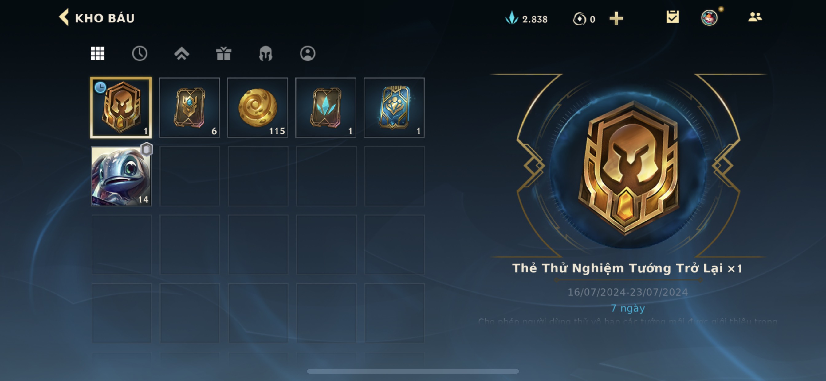Select the blue crystal card item
The image size is (826, 381).
(326, 108)
